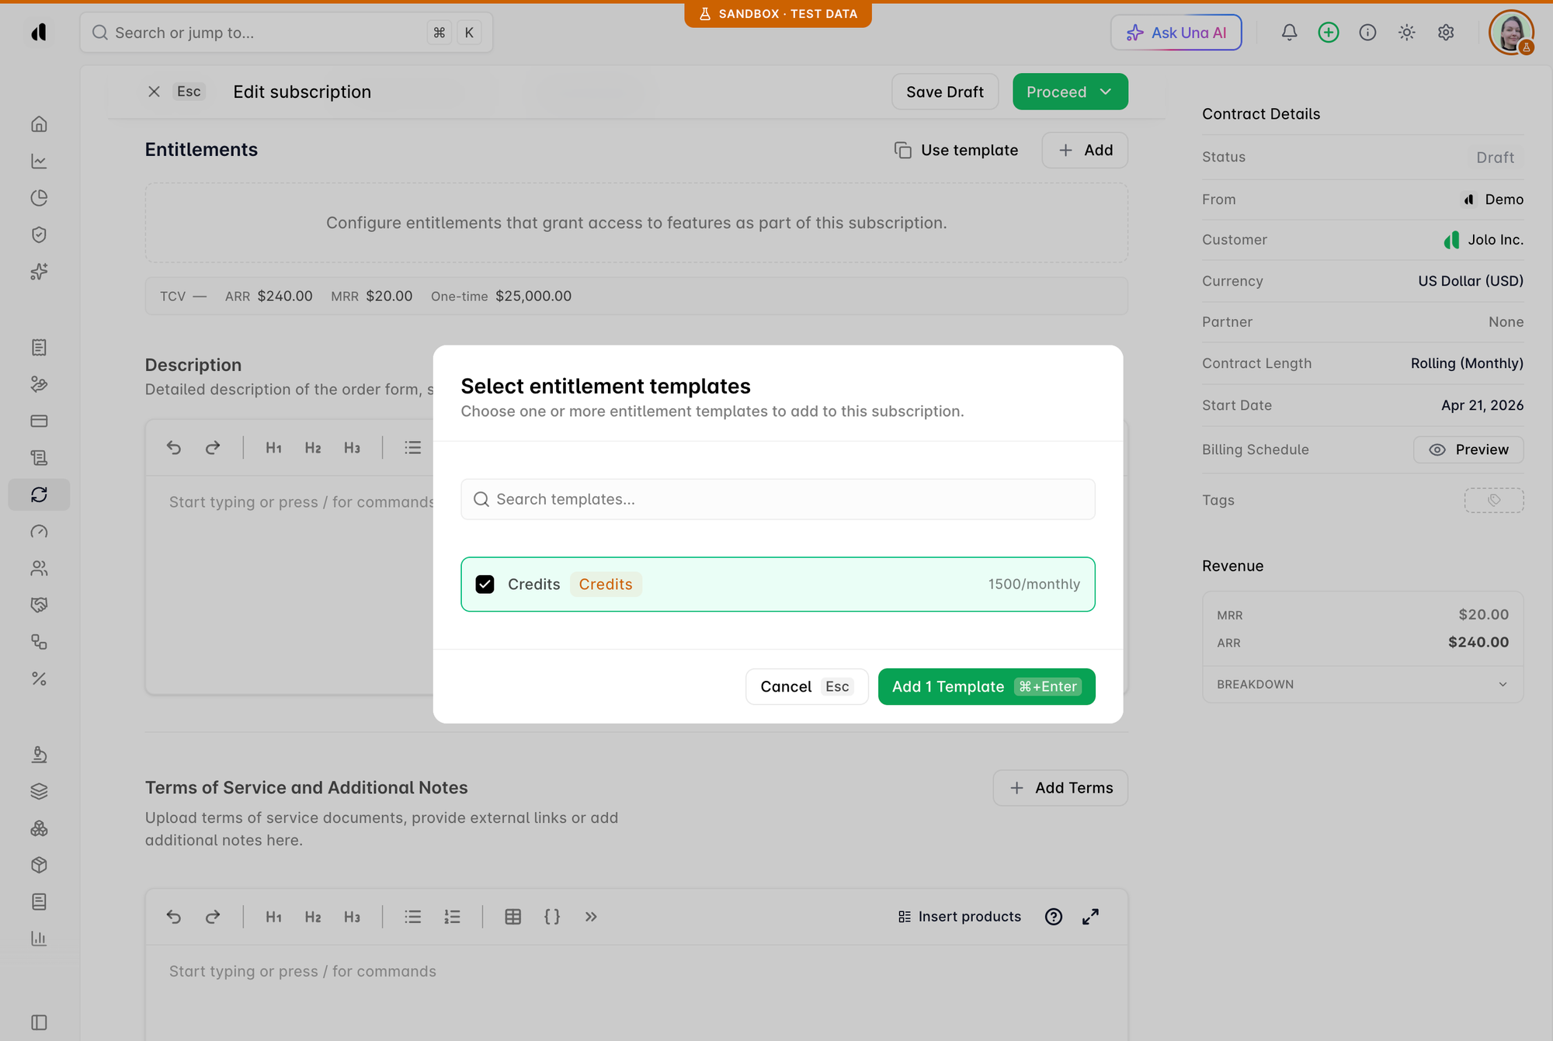
Task: Insert code block in terms editor
Action: coord(552,917)
